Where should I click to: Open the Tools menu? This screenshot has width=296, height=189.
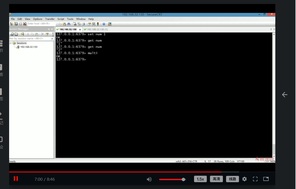[x=70, y=19]
